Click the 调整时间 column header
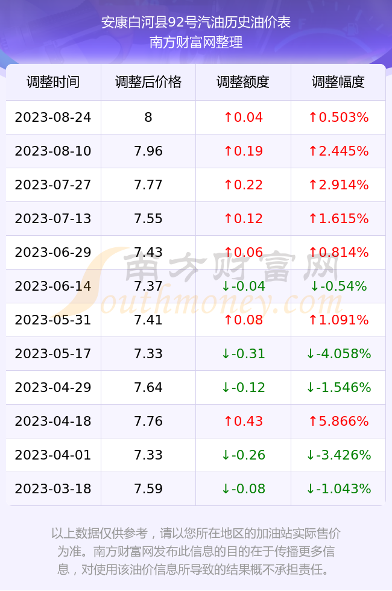 coord(53,82)
